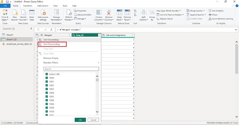
Task: Open the File tab
Action: tap(5, 6)
